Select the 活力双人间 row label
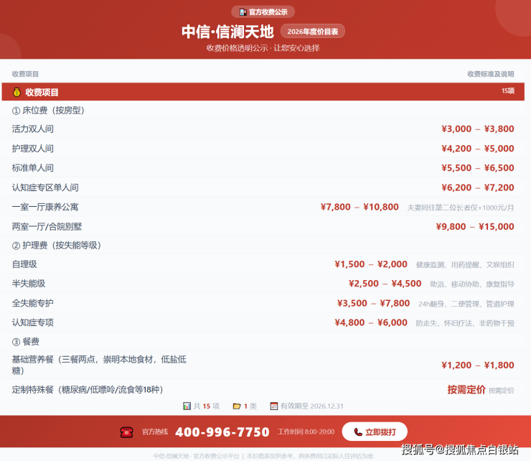This screenshot has width=531, height=461. pos(33,129)
